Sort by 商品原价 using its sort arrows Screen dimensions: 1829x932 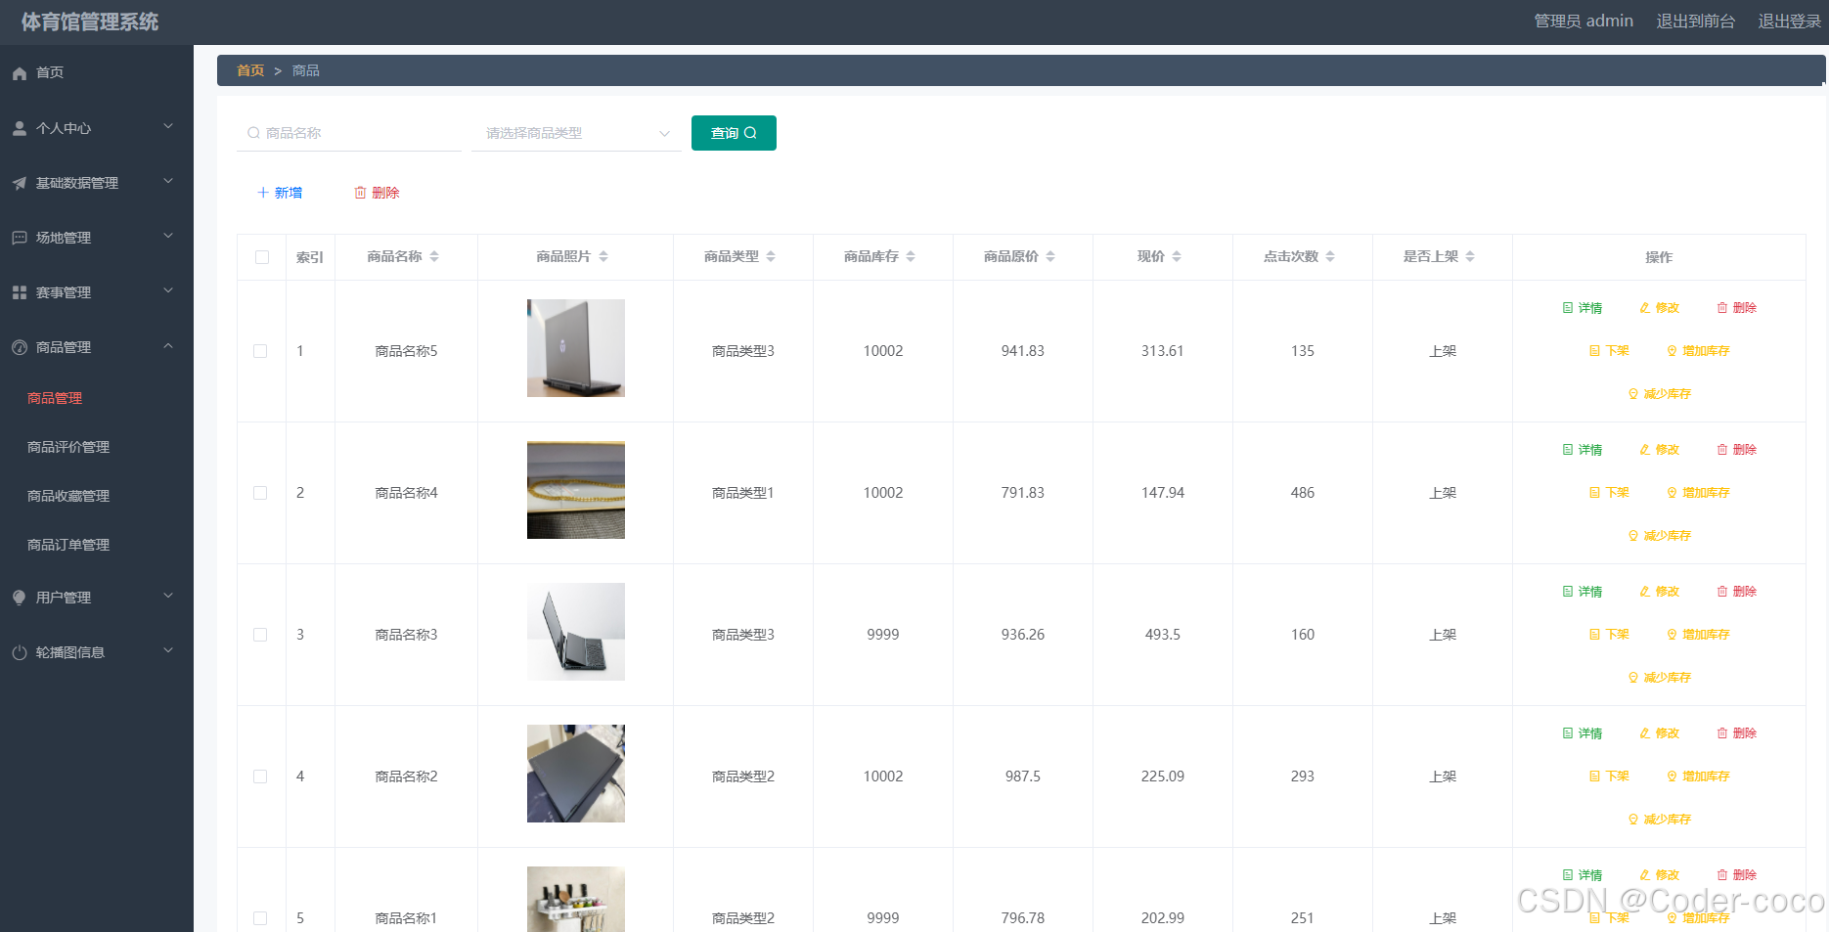(1050, 256)
